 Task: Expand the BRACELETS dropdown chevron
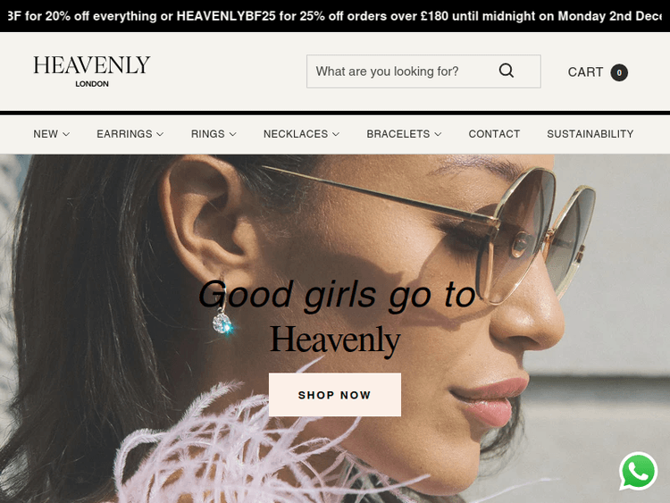pyautogui.click(x=438, y=134)
